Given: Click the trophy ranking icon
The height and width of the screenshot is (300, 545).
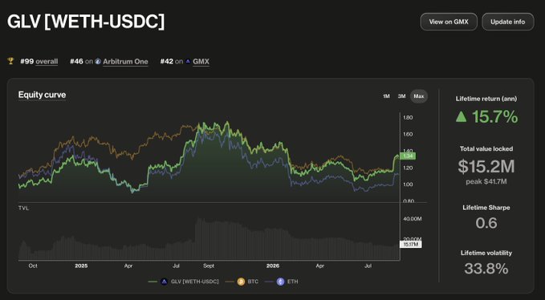Looking at the screenshot, I should (x=10, y=61).
